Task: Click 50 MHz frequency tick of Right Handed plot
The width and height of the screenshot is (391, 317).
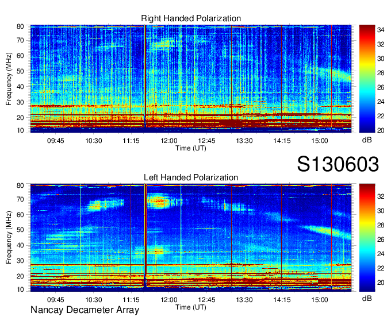Action: (x=20, y=71)
